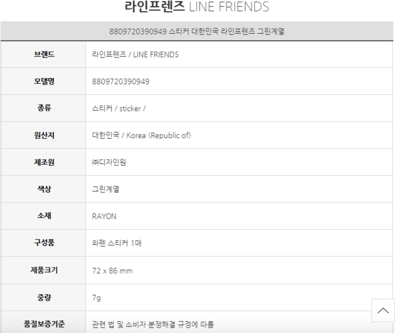Click the 원산지 row label
The image size is (395, 333).
click(x=44, y=135)
